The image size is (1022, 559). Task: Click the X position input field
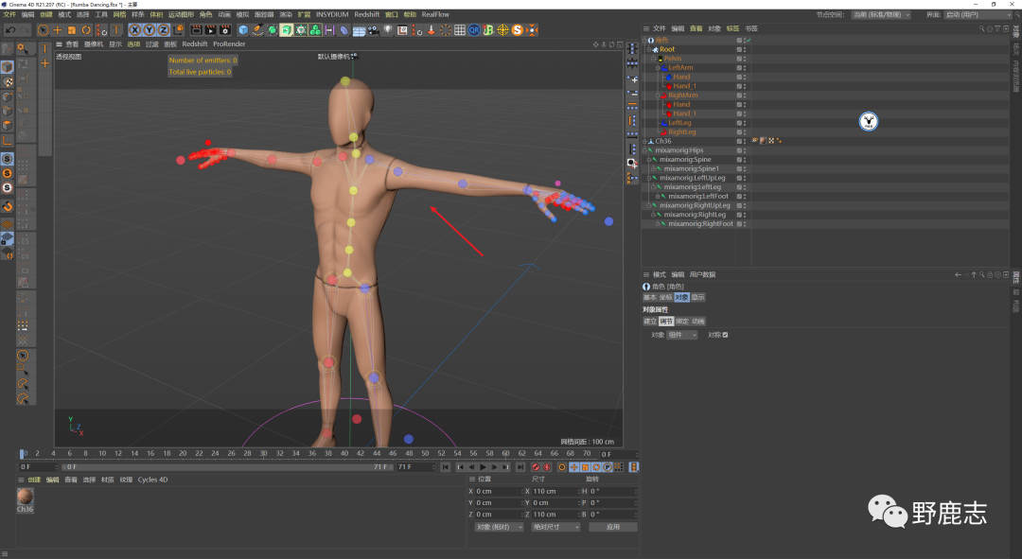tap(497, 492)
